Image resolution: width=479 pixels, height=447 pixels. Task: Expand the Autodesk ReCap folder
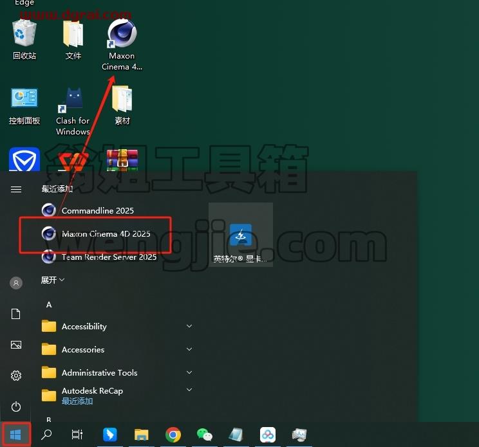(x=117, y=396)
